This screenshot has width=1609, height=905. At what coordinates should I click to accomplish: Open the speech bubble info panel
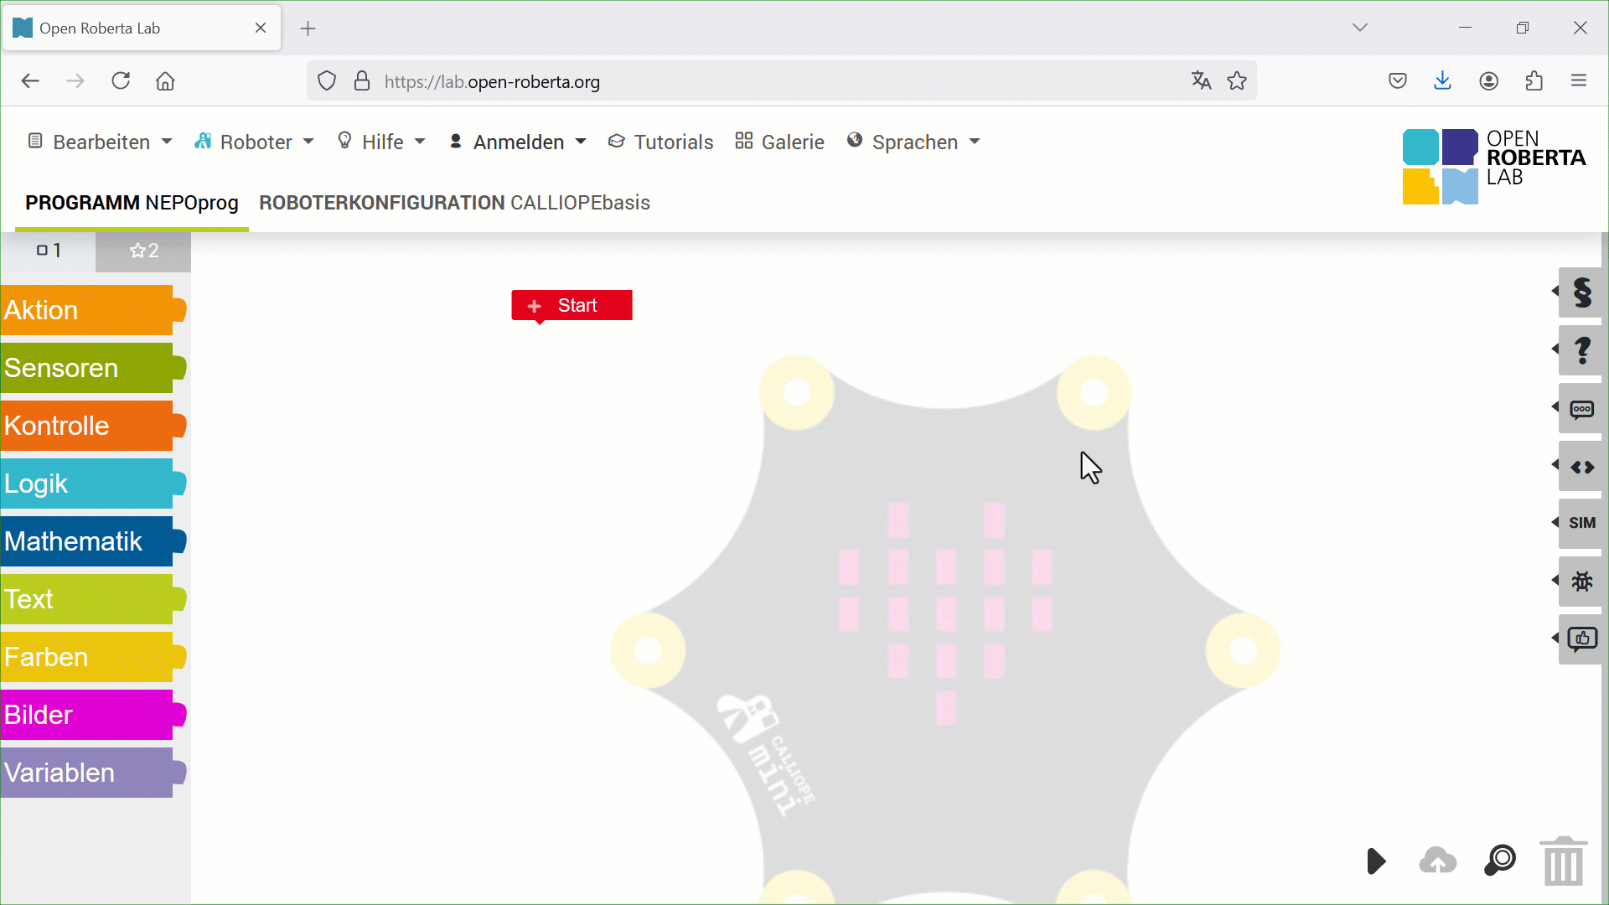1581,409
